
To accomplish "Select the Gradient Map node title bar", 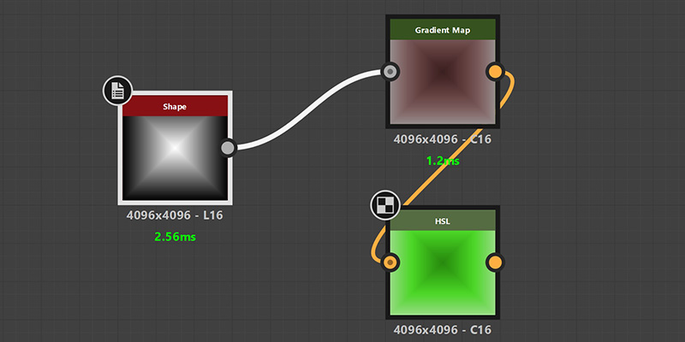I will pyautogui.click(x=442, y=29).
